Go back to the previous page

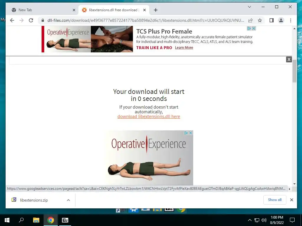[12, 20]
